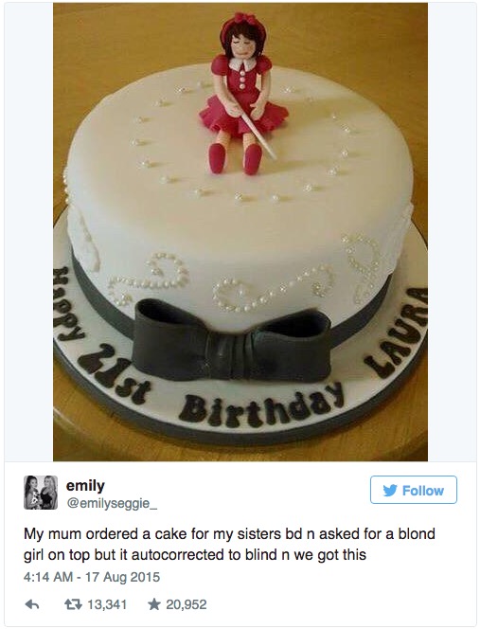View the 20,952 favorites count
This screenshot has height=629, width=480.
pyautogui.click(x=187, y=604)
